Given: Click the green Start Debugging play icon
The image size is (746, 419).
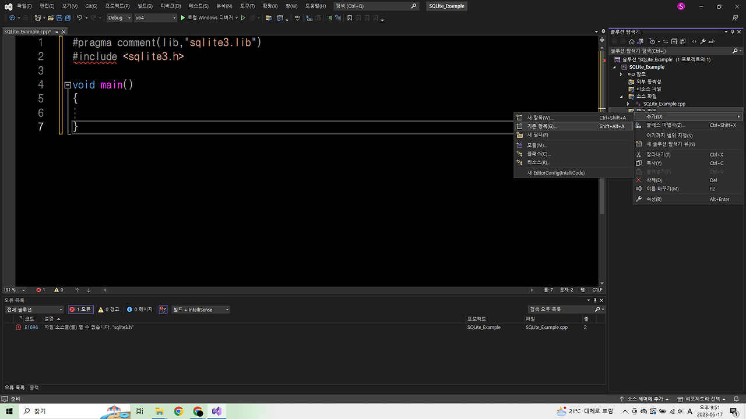Looking at the screenshot, I should 182,18.
